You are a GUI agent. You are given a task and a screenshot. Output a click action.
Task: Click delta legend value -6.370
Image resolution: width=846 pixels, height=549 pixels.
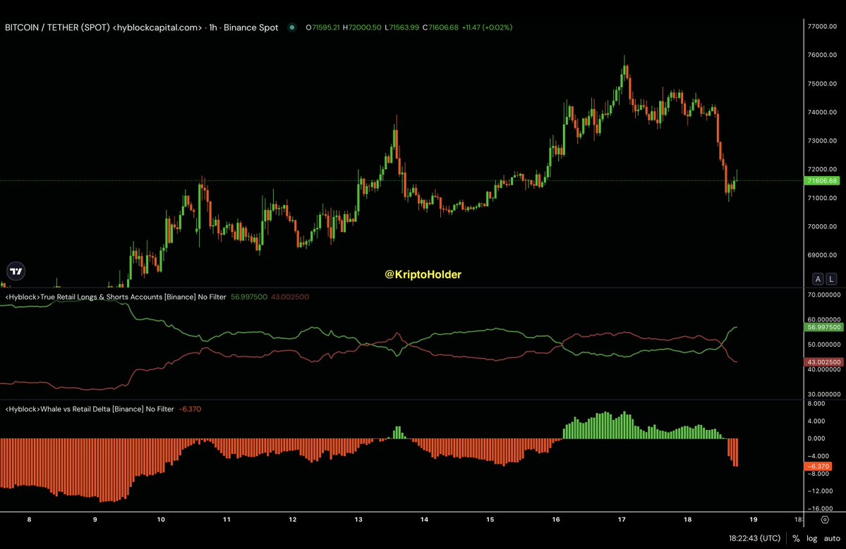pyautogui.click(x=190, y=409)
